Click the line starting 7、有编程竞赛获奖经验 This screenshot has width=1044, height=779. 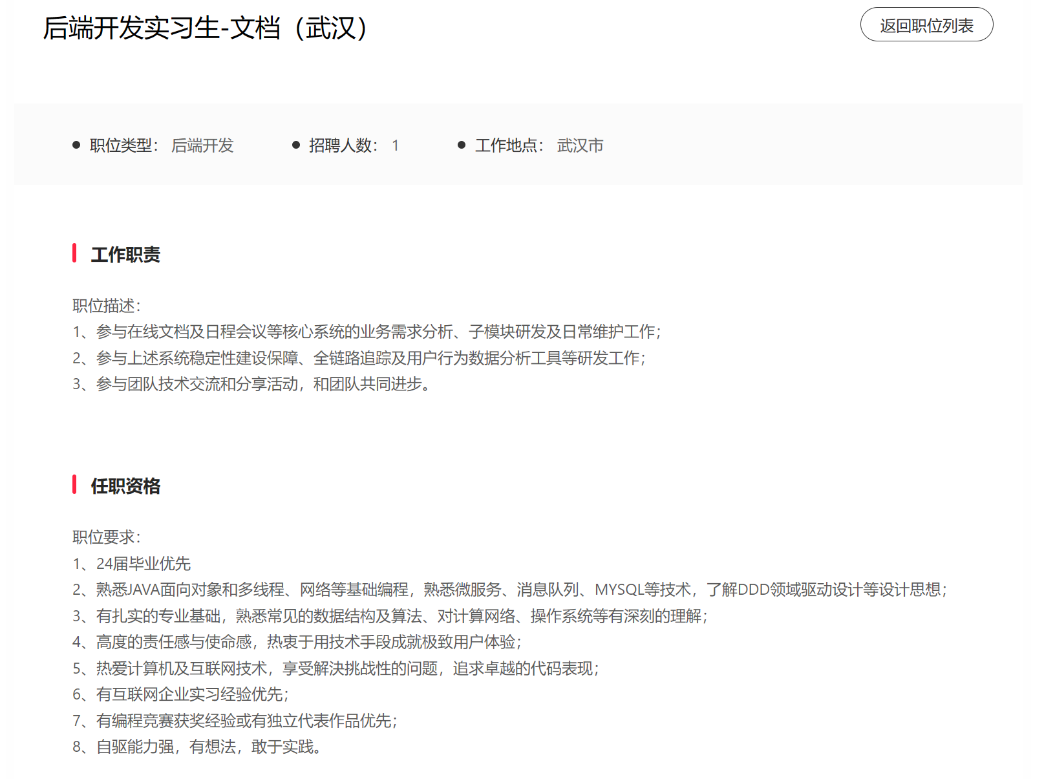235,721
